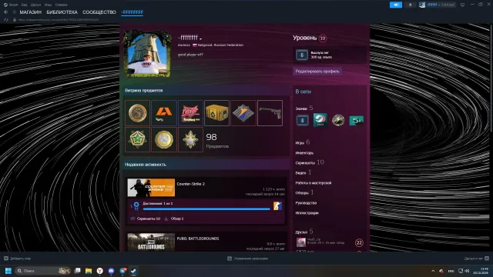
Task: Open the Инвентарь link
Action: [x=304, y=153]
